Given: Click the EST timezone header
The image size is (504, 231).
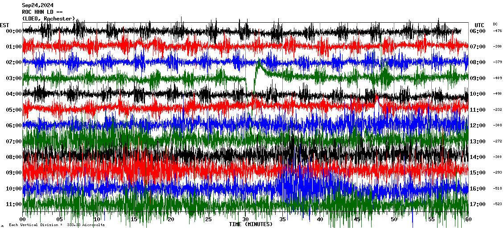Looking at the screenshot, I should pos(4,25).
